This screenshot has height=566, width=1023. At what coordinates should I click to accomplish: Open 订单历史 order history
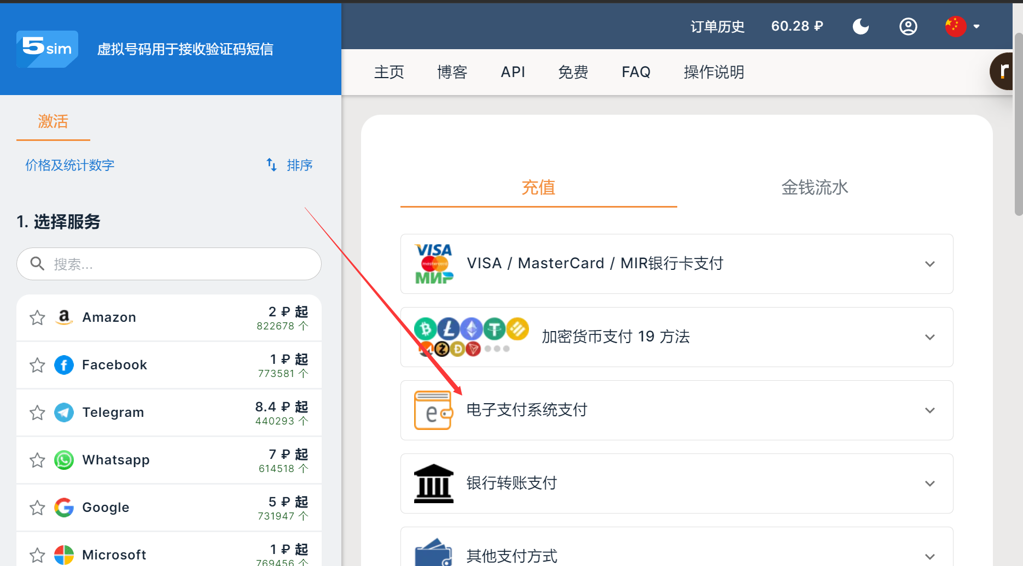[717, 26]
